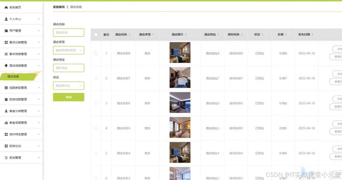Click the 酒店地址 search input field
342x180 pixels.
(68, 68)
